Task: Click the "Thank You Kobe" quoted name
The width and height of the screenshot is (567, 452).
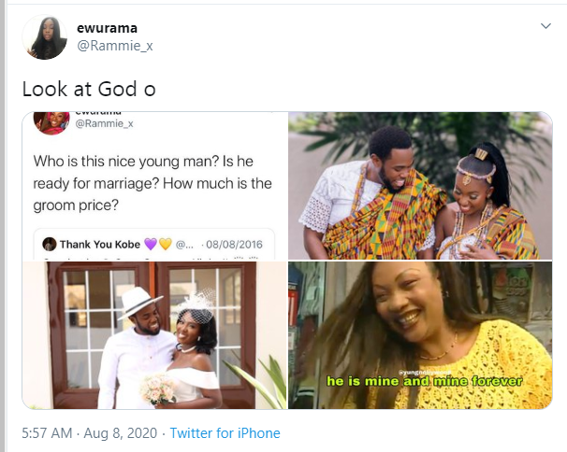Action: 100,245
